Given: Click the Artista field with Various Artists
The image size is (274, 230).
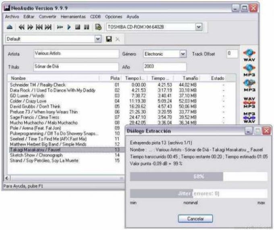Looking at the screenshot, I should click(x=76, y=53).
